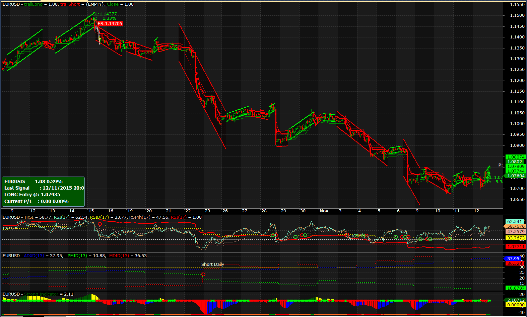This screenshot has width=527, height=317.
Task: Click the Short Daily annotation text
Action: coord(213,265)
